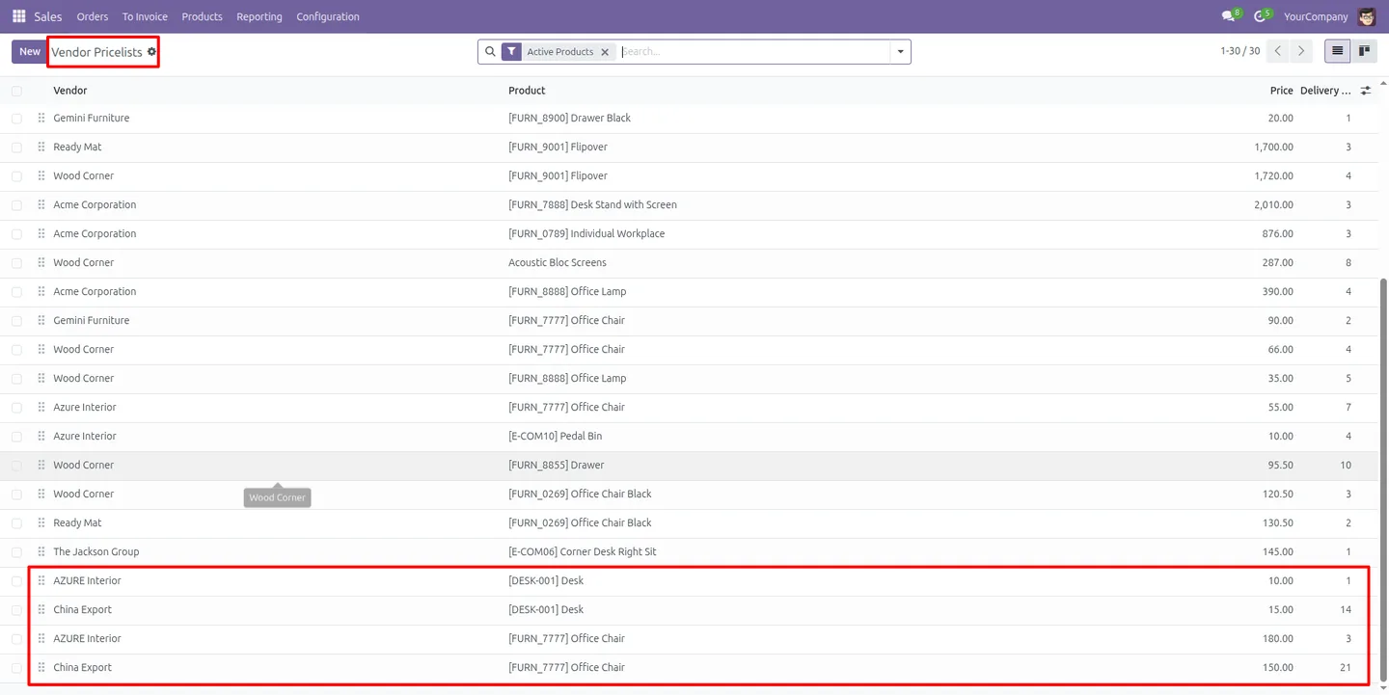1389x695 pixels.
Task: Click the New button
Action: tap(30, 52)
